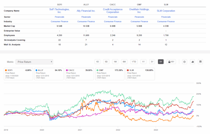The width and height of the screenshot is (210, 134).
Task: Select the 1D time range
Action: pyautogui.click(x=97, y=62)
